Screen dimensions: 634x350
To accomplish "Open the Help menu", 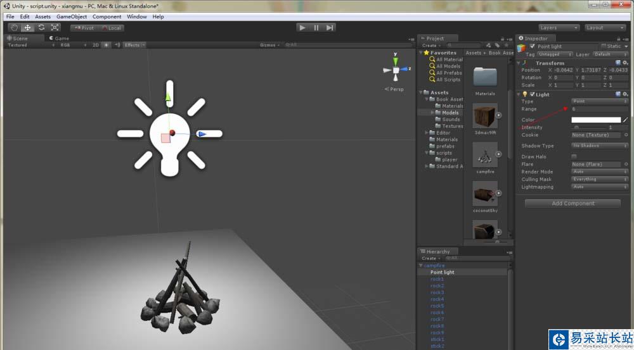I will point(158,16).
